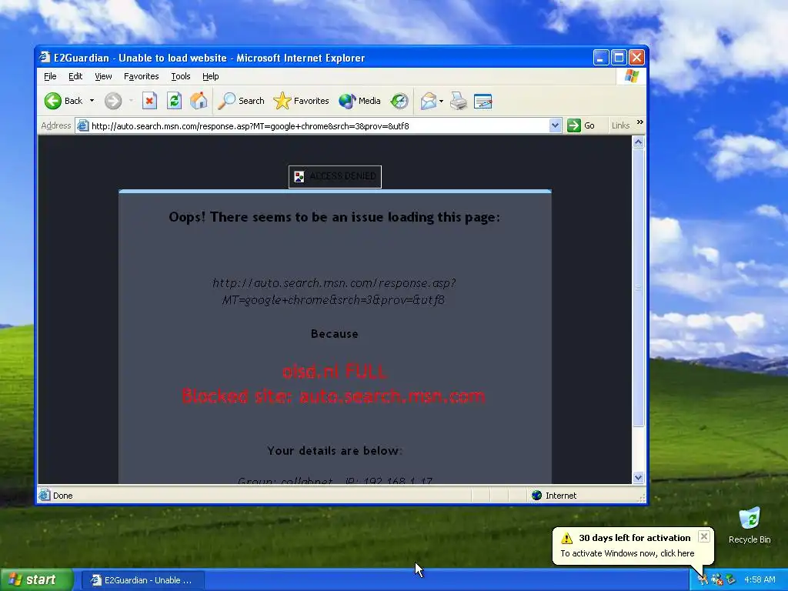Click the vertical scrollbar thumb
The height and width of the screenshot is (591, 788).
click(638, 288)
